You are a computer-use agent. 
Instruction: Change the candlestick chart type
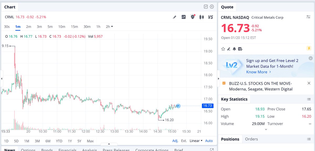[x=202, y=17]
